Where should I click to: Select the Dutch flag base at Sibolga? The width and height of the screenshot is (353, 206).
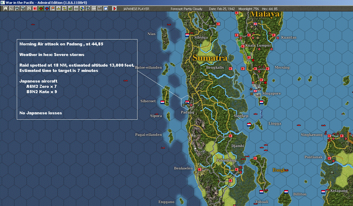(187, 35)
